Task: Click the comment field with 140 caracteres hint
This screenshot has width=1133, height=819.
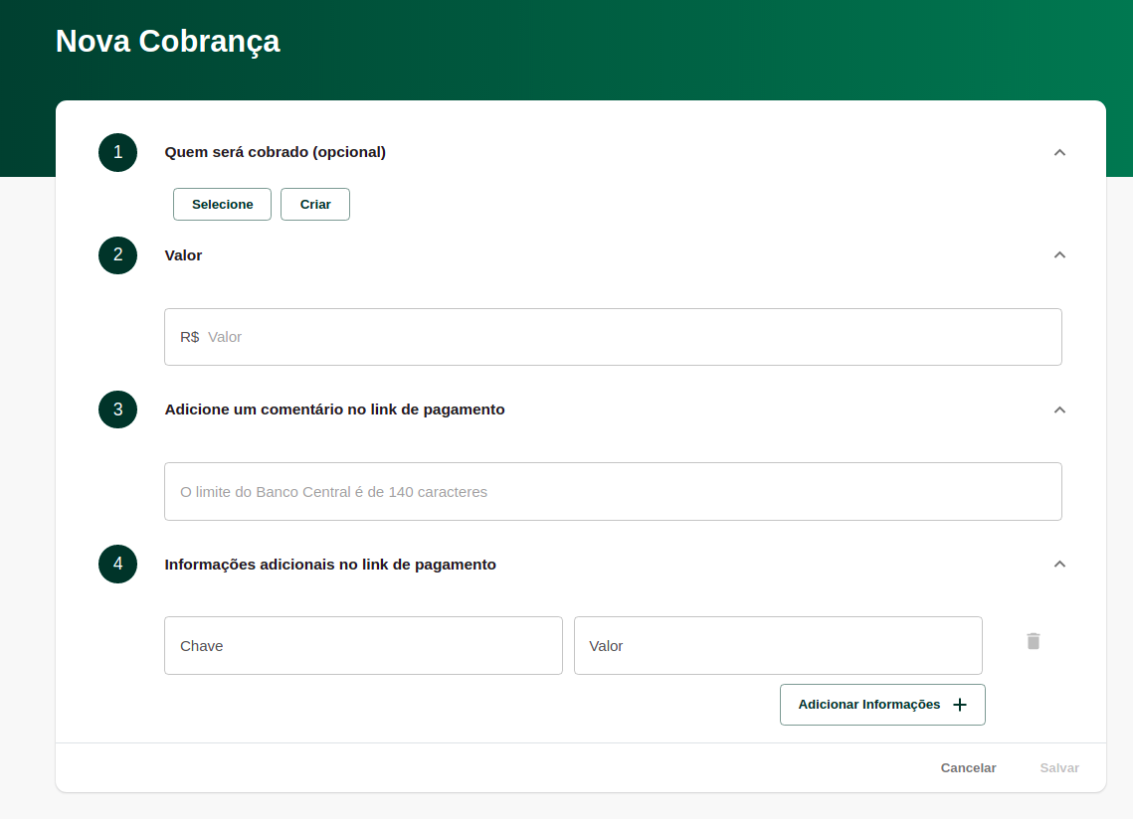Action: pos(613,492)
